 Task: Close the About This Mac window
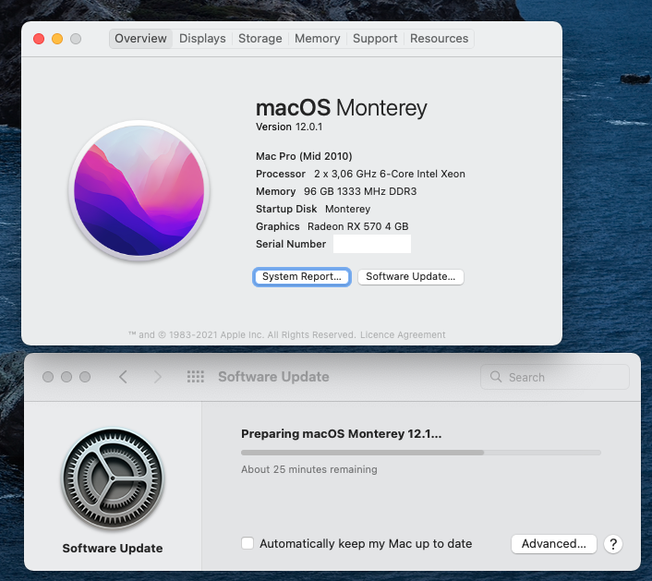[x=39, y=39]
